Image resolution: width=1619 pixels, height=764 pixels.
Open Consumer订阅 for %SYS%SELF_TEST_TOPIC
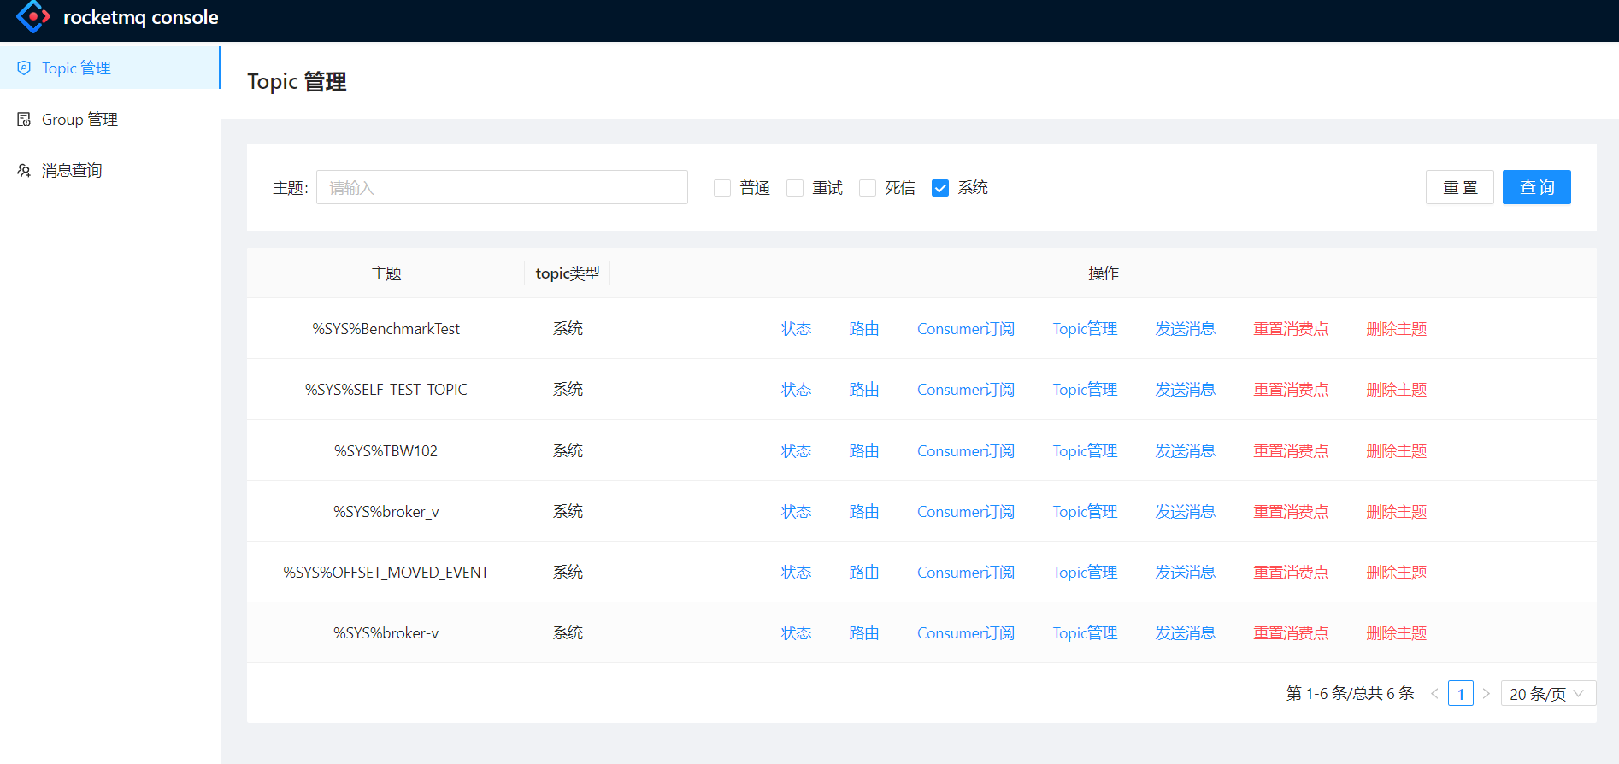966,390
